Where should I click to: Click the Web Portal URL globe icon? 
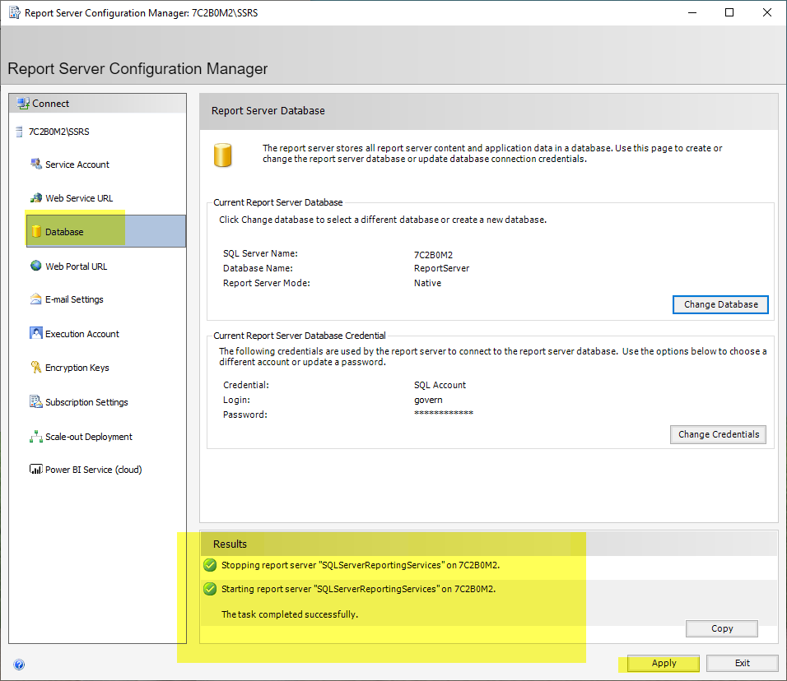(36, 266)
